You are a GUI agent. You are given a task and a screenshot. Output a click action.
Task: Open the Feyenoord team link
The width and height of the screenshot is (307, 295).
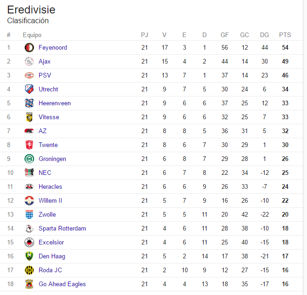[53, 47]
